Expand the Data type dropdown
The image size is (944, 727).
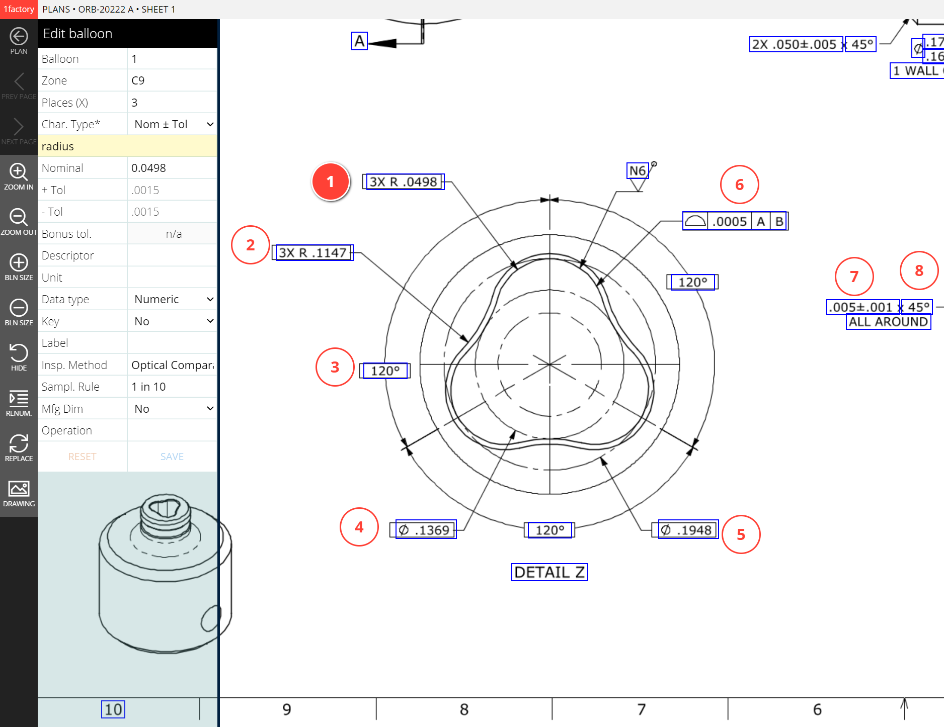coord(173,299)
